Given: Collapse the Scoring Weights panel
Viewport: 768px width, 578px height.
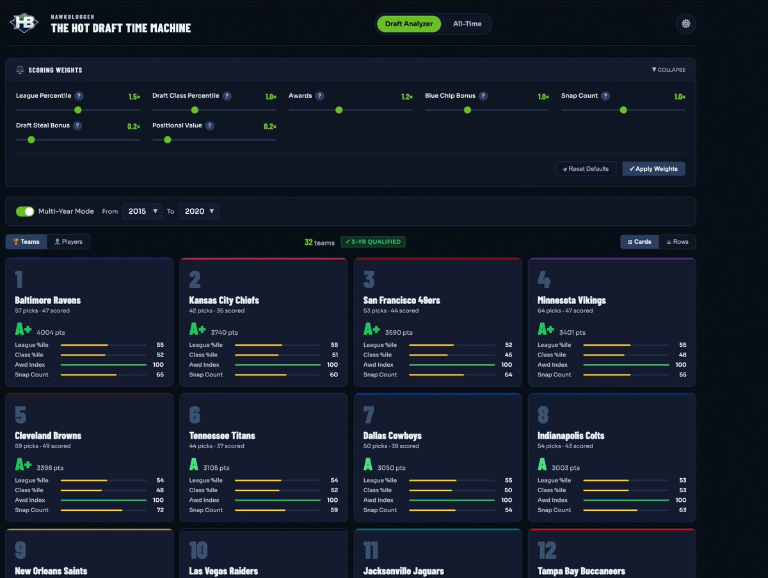Looking at the screenshot, I should pyautogui.click(x=668, y=70).
